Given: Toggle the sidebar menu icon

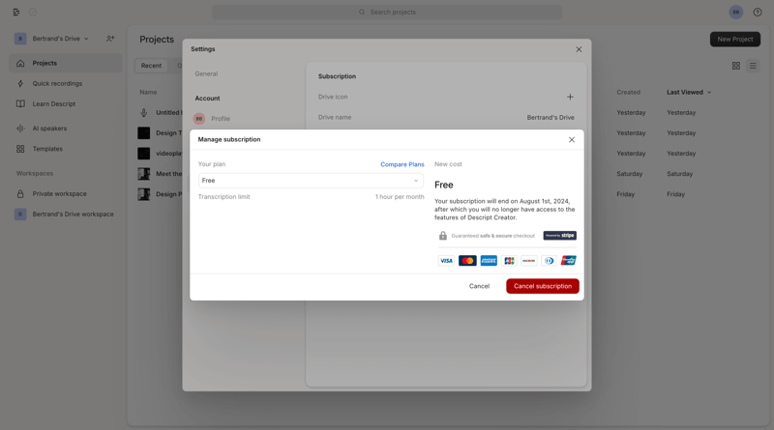Looking at the screenshot, I should pyautogui.click(x=16, y=12).
